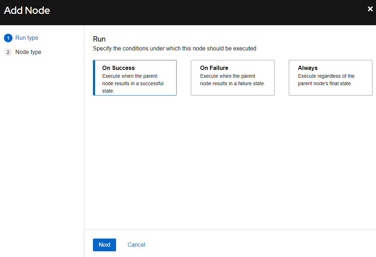Viewport: 376px width, 257px height.
Task: Click the On Failure card description text
Action: (232, 80)
